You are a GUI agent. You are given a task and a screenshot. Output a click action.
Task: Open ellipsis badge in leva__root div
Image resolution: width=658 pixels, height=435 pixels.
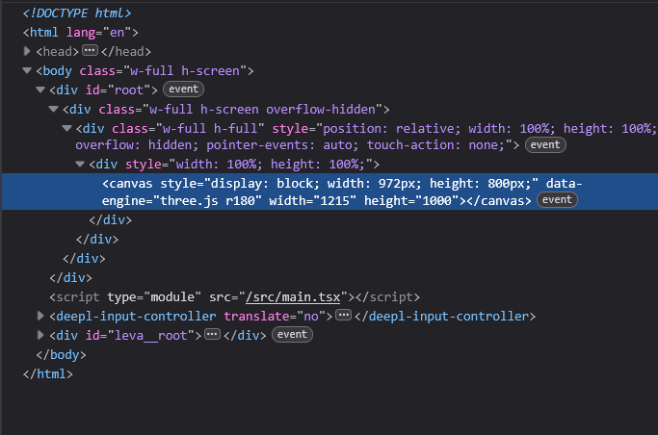(x=212, y=334)
